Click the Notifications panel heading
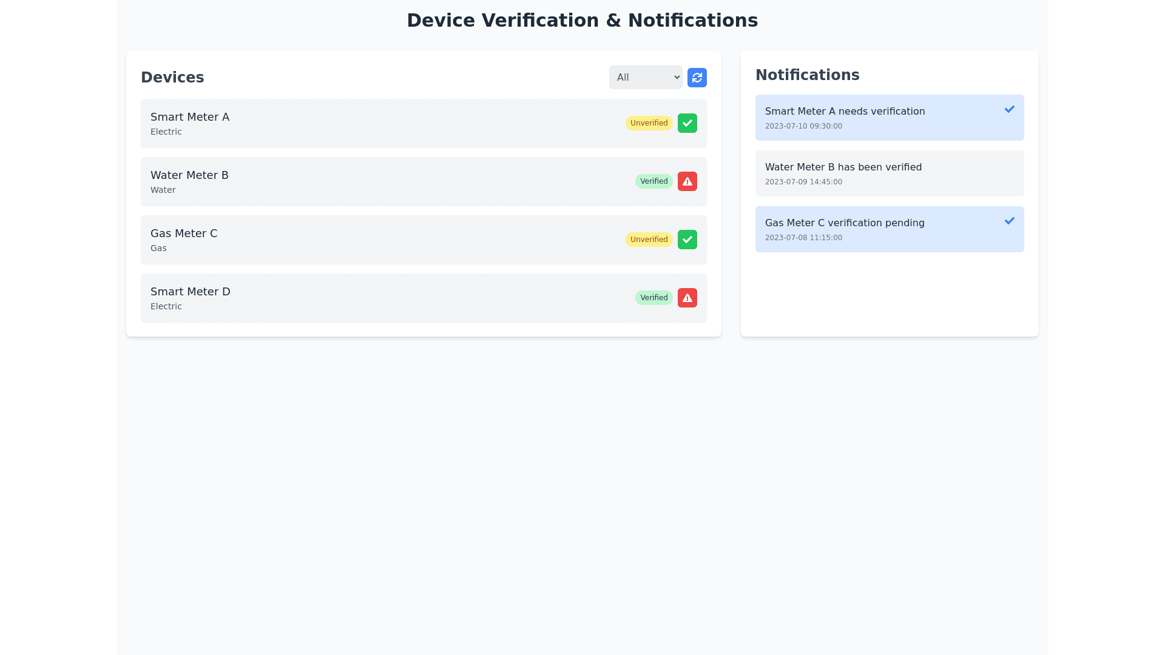The width and height of the screenshot is (1165, 655). (807, 75)
